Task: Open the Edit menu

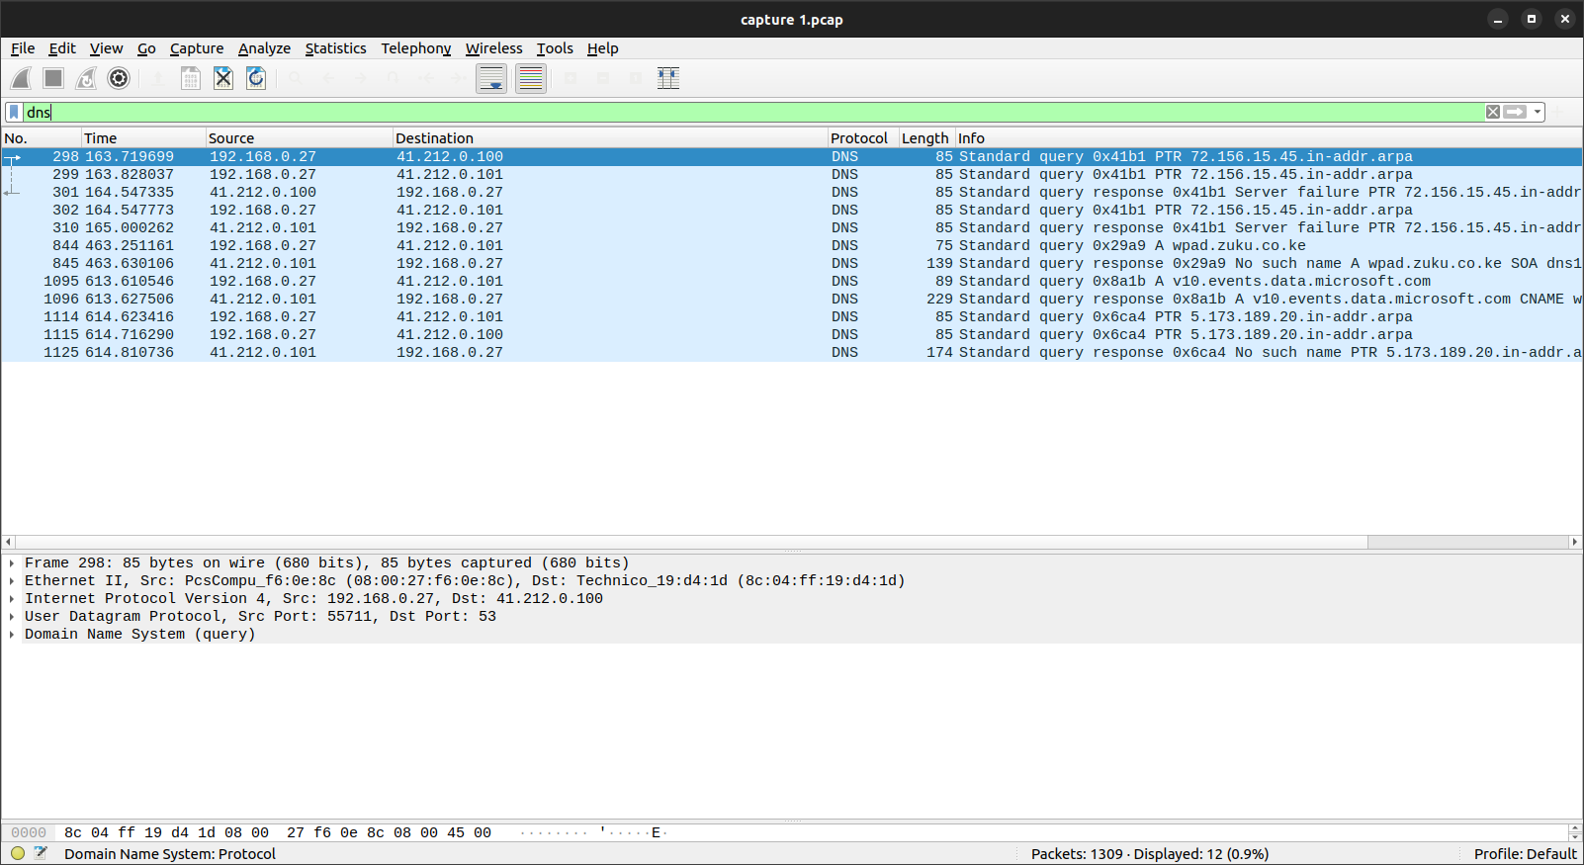Action: pos(62,48)
